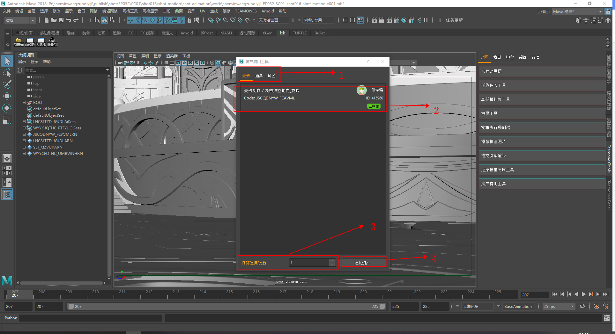The width and height of the screenshot is (615, 334).
Task: Click the 添加资产 button
Action: click(363, 263)
